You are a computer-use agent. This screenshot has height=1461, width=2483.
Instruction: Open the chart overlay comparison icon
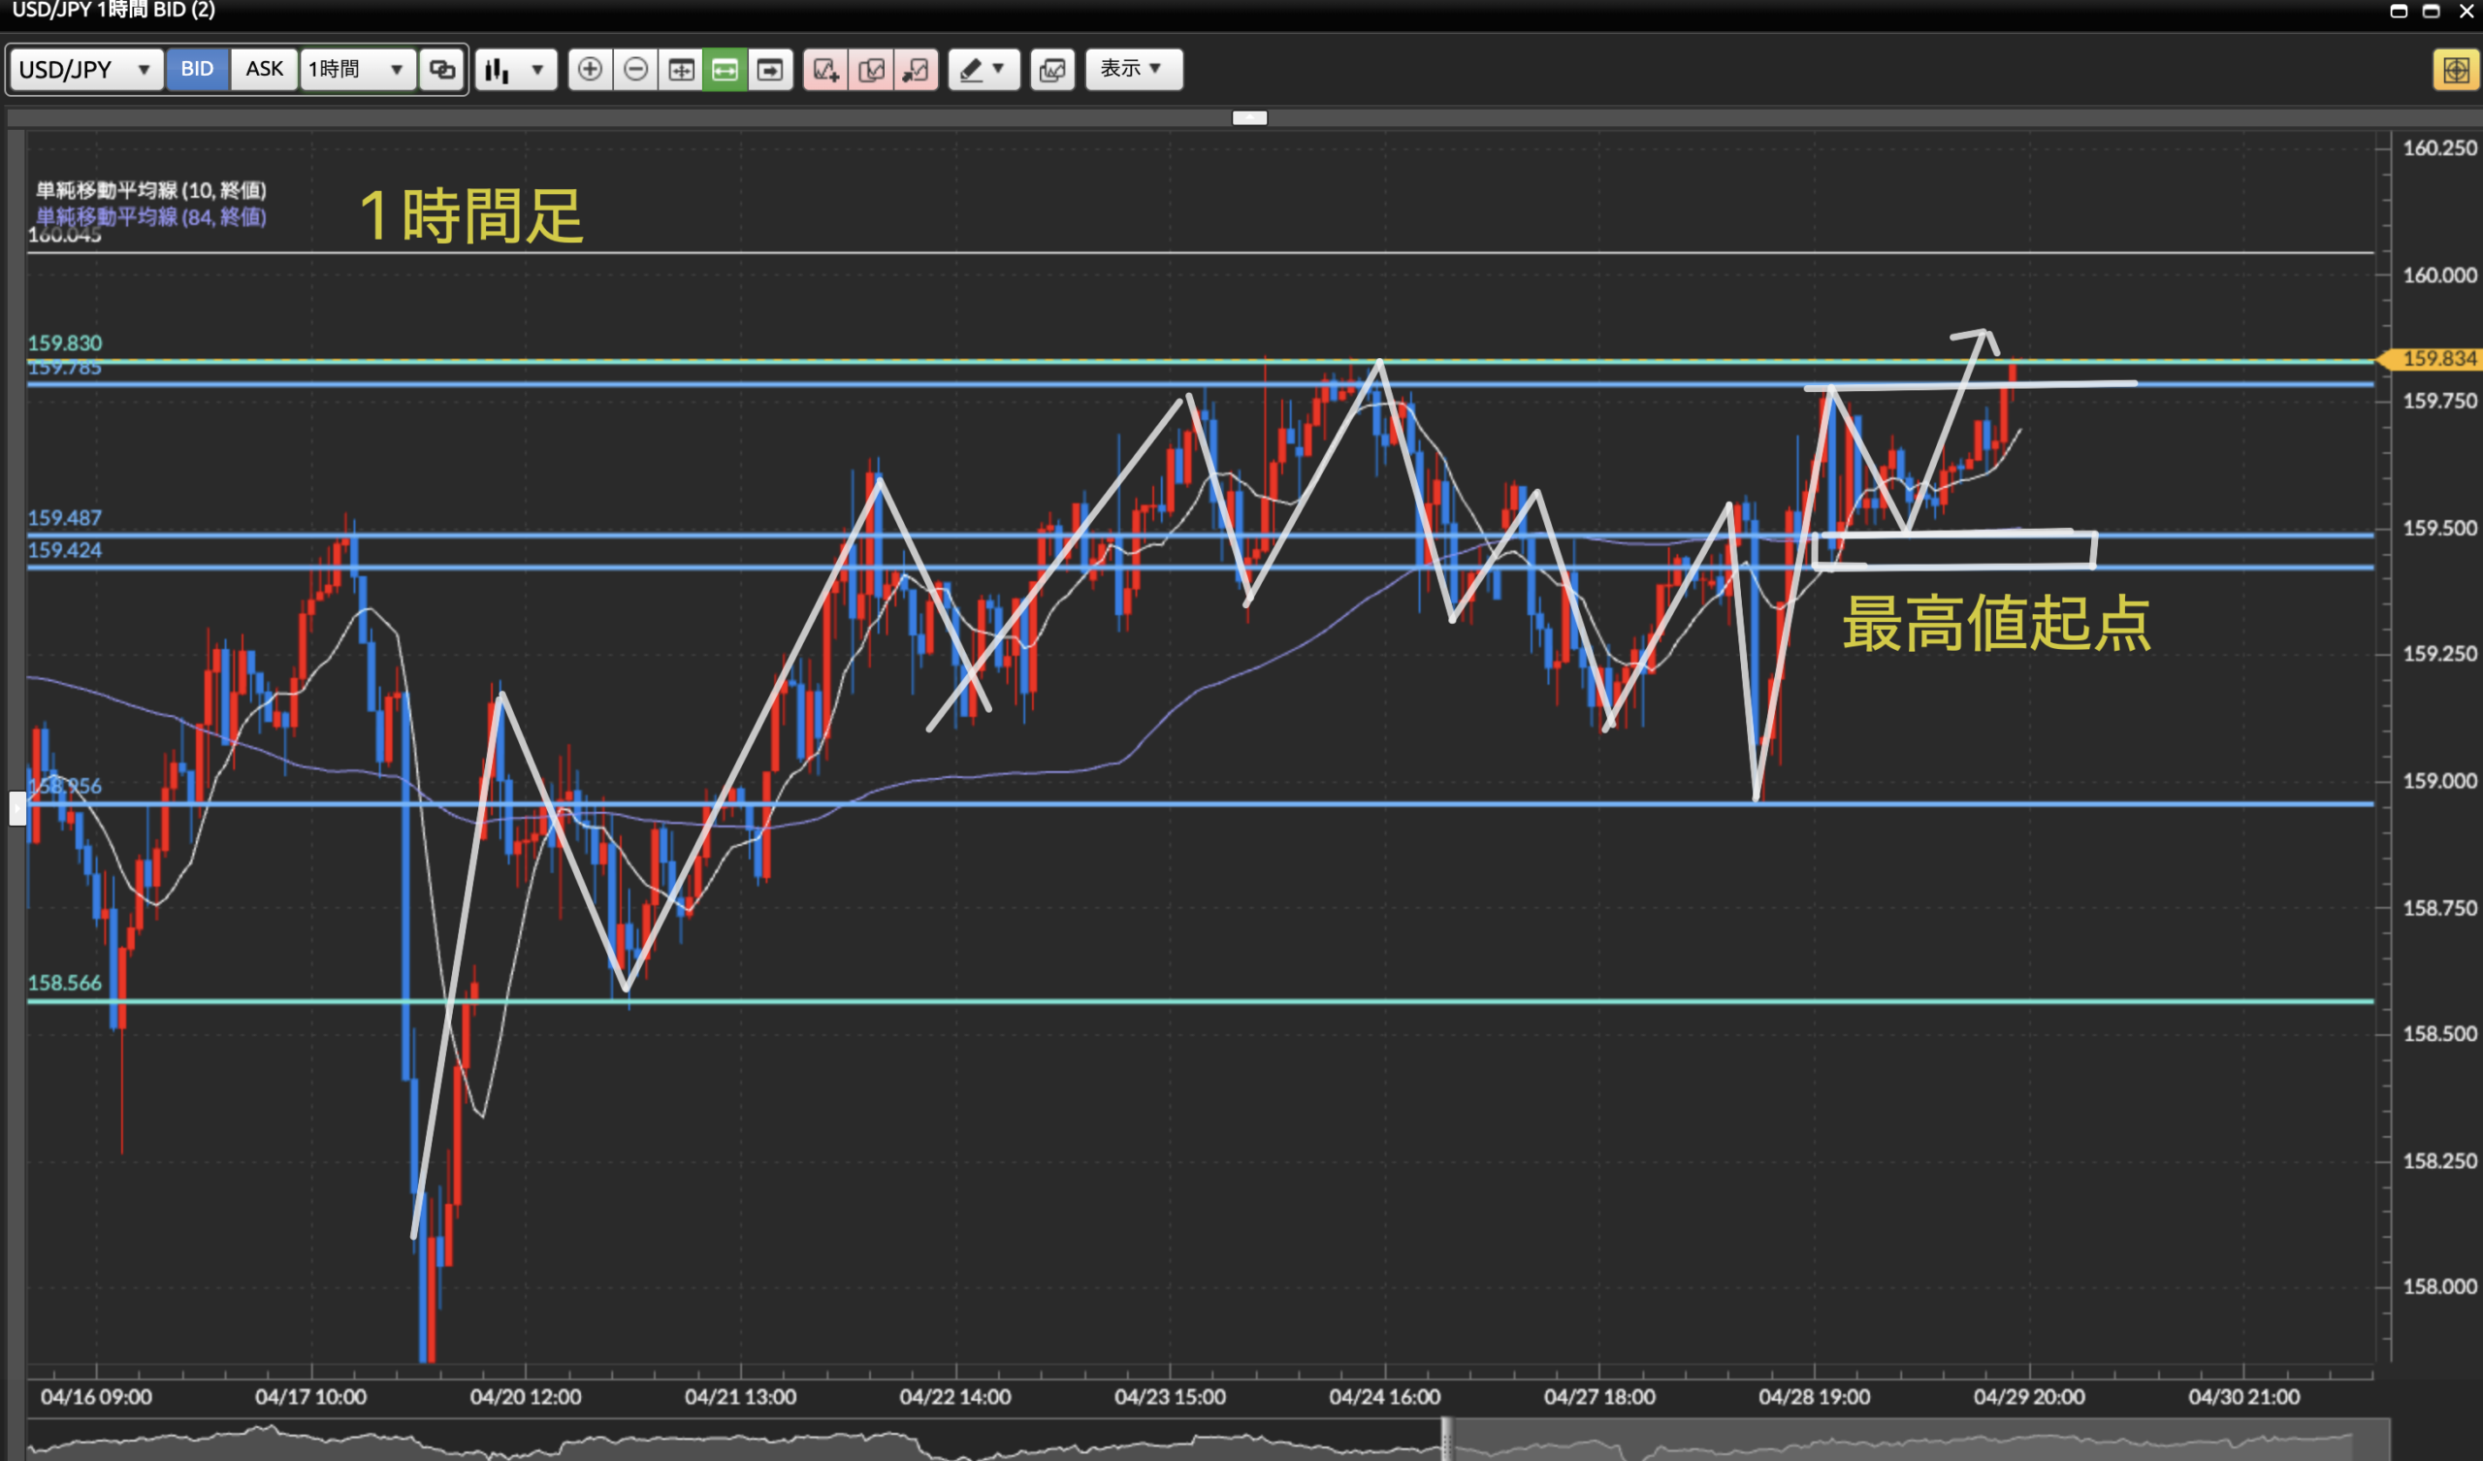pos(1052,69)
